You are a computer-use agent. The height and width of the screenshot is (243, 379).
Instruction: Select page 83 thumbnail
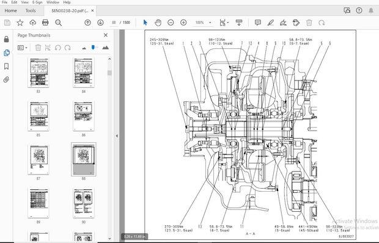39,73
